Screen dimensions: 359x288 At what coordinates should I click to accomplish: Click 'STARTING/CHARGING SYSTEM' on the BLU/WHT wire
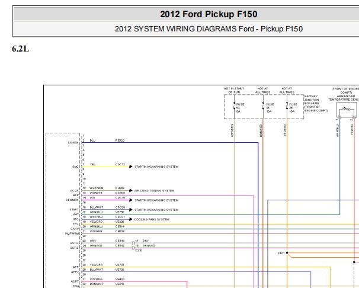156,210
